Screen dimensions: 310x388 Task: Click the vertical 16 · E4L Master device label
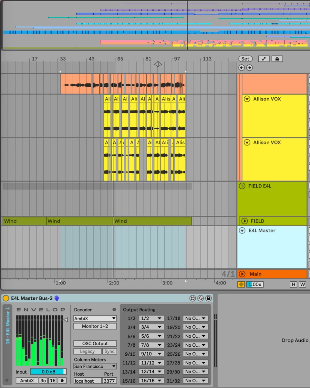click(x=8, y=326)
